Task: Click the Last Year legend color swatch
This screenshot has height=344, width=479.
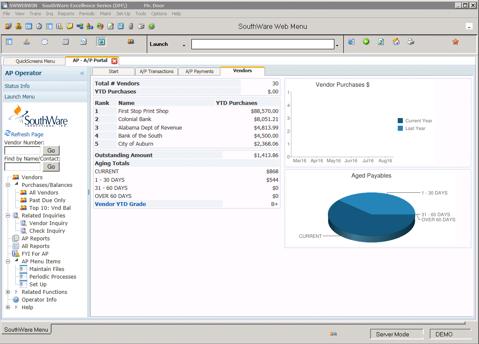Action: point(400,128)
